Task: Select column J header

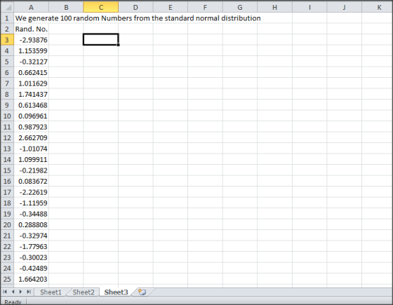Action: pyautogui.click(x=344, y=7)
